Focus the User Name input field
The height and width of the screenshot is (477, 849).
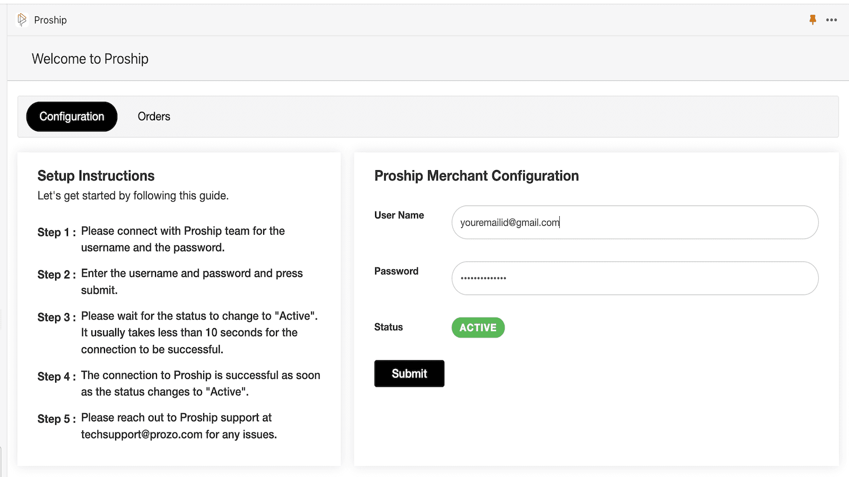click(635, 223)
